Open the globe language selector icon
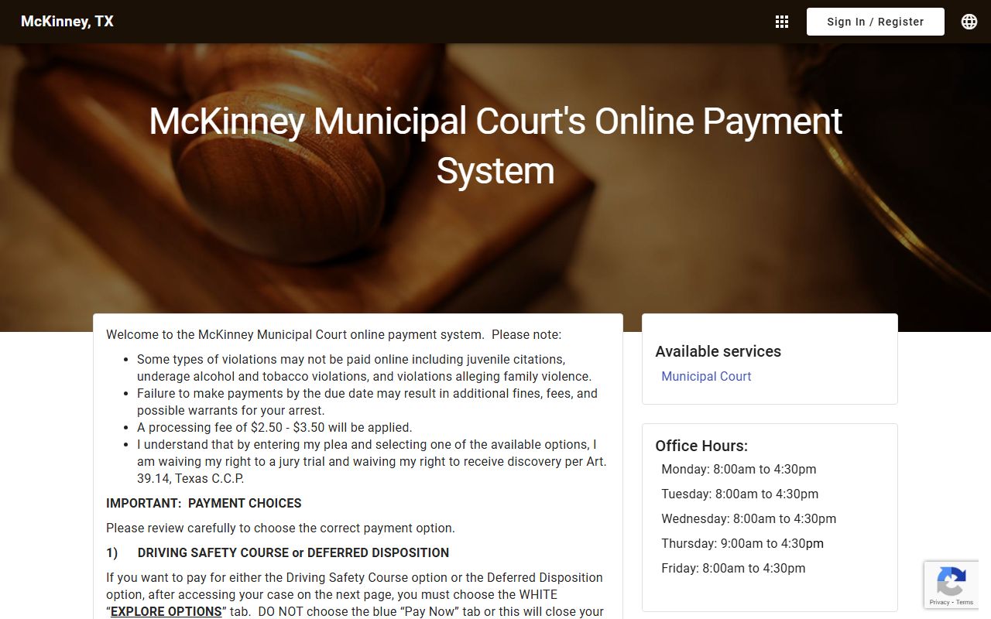This screenshot has height=619, width=991. (969, 22)
